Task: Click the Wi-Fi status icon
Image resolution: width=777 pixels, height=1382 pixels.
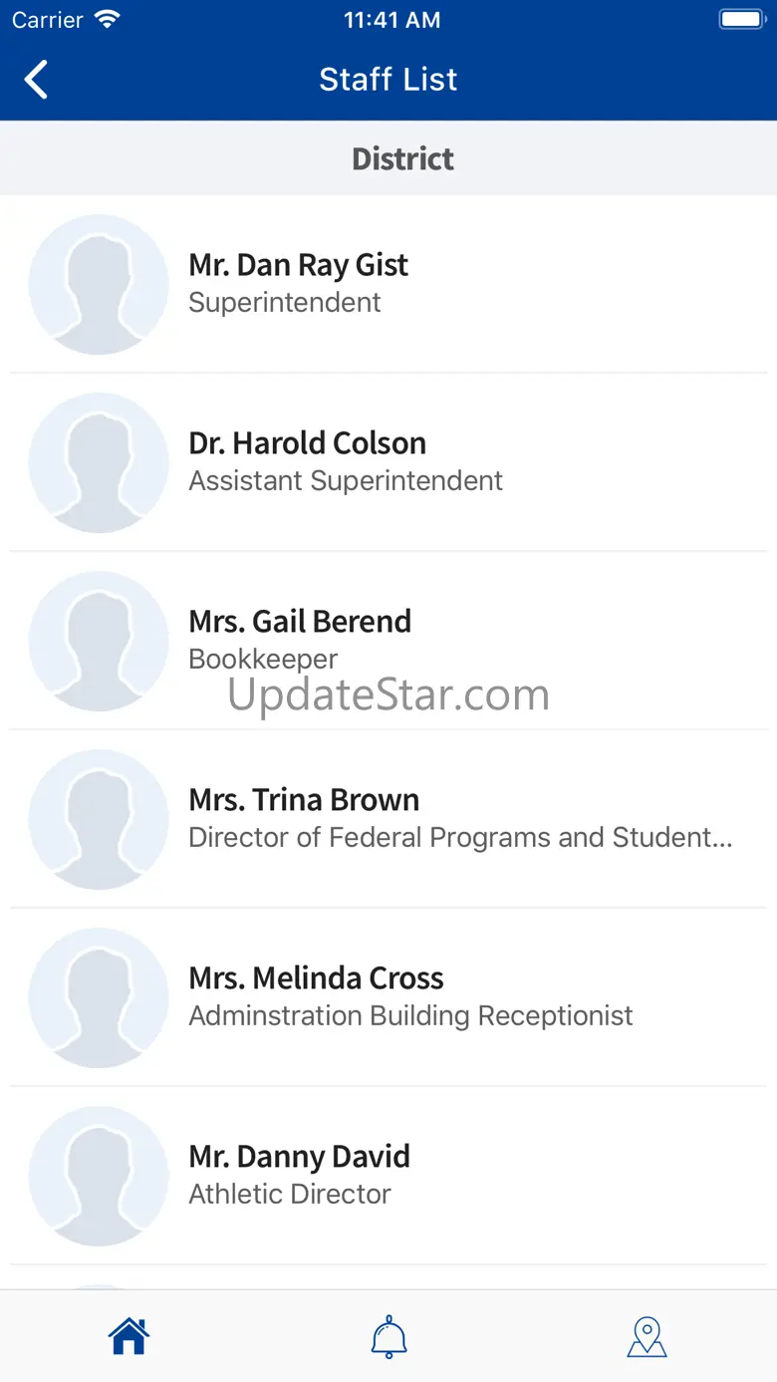Action: 106,19
